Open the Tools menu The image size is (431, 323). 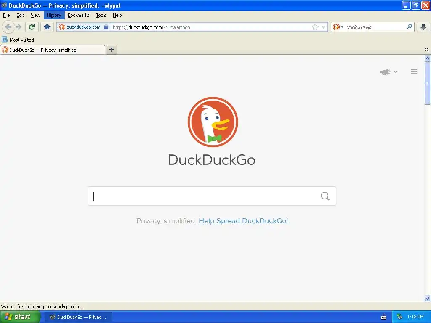tap(101, 15)
